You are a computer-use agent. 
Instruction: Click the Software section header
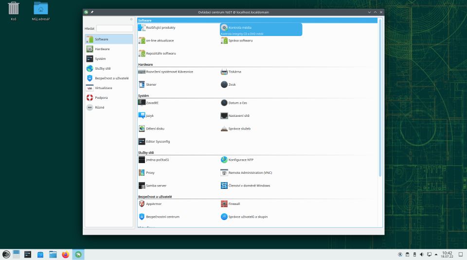(x=257, y=20)
